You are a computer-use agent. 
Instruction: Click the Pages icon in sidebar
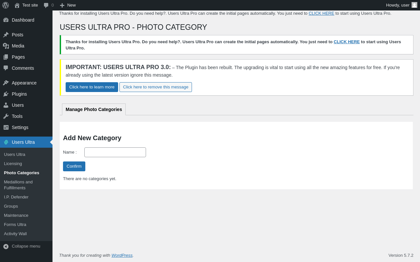click(x=6, y=57)
